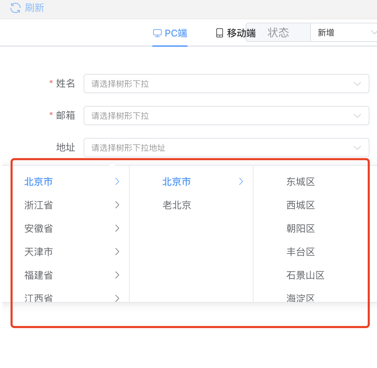Expand 天津市 using its arrow icon
The width and height of the screenshot is (377, 368).
click(x=117, y=252)
